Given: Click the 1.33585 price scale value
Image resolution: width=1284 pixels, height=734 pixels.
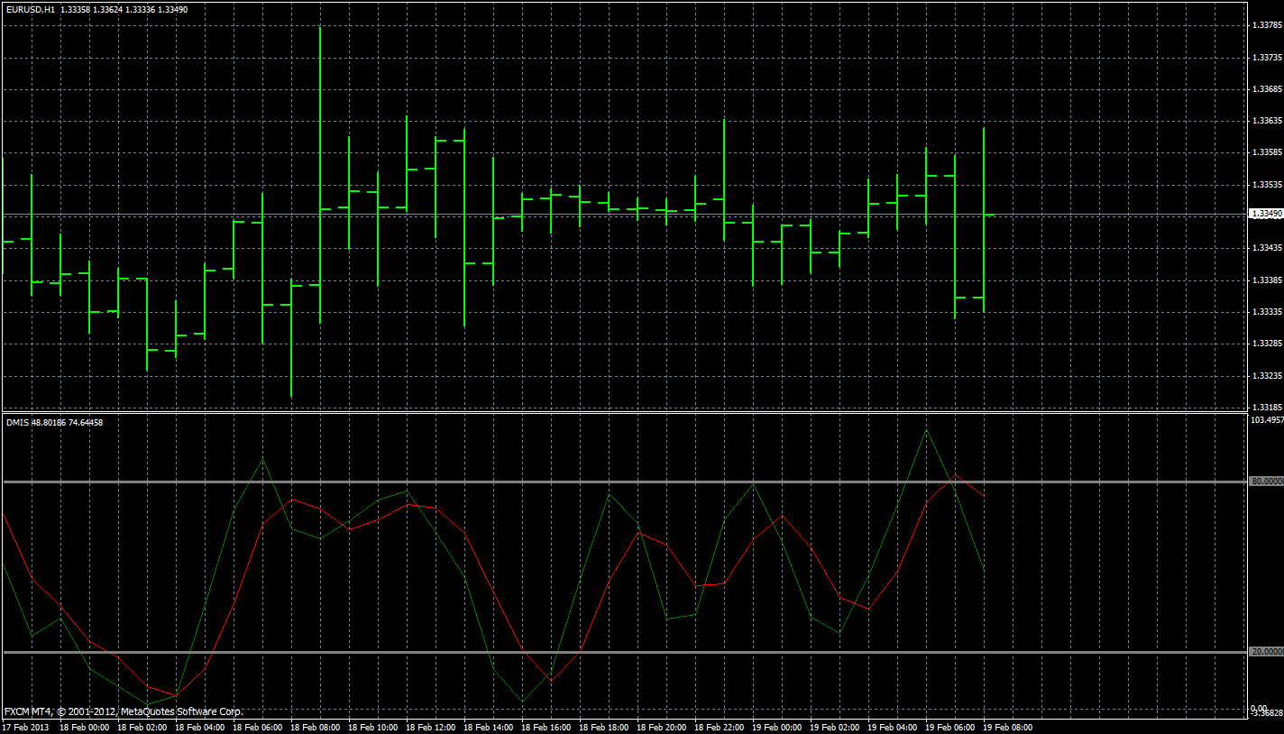Looking at the screenshot, I should (x=1268, y=151).
